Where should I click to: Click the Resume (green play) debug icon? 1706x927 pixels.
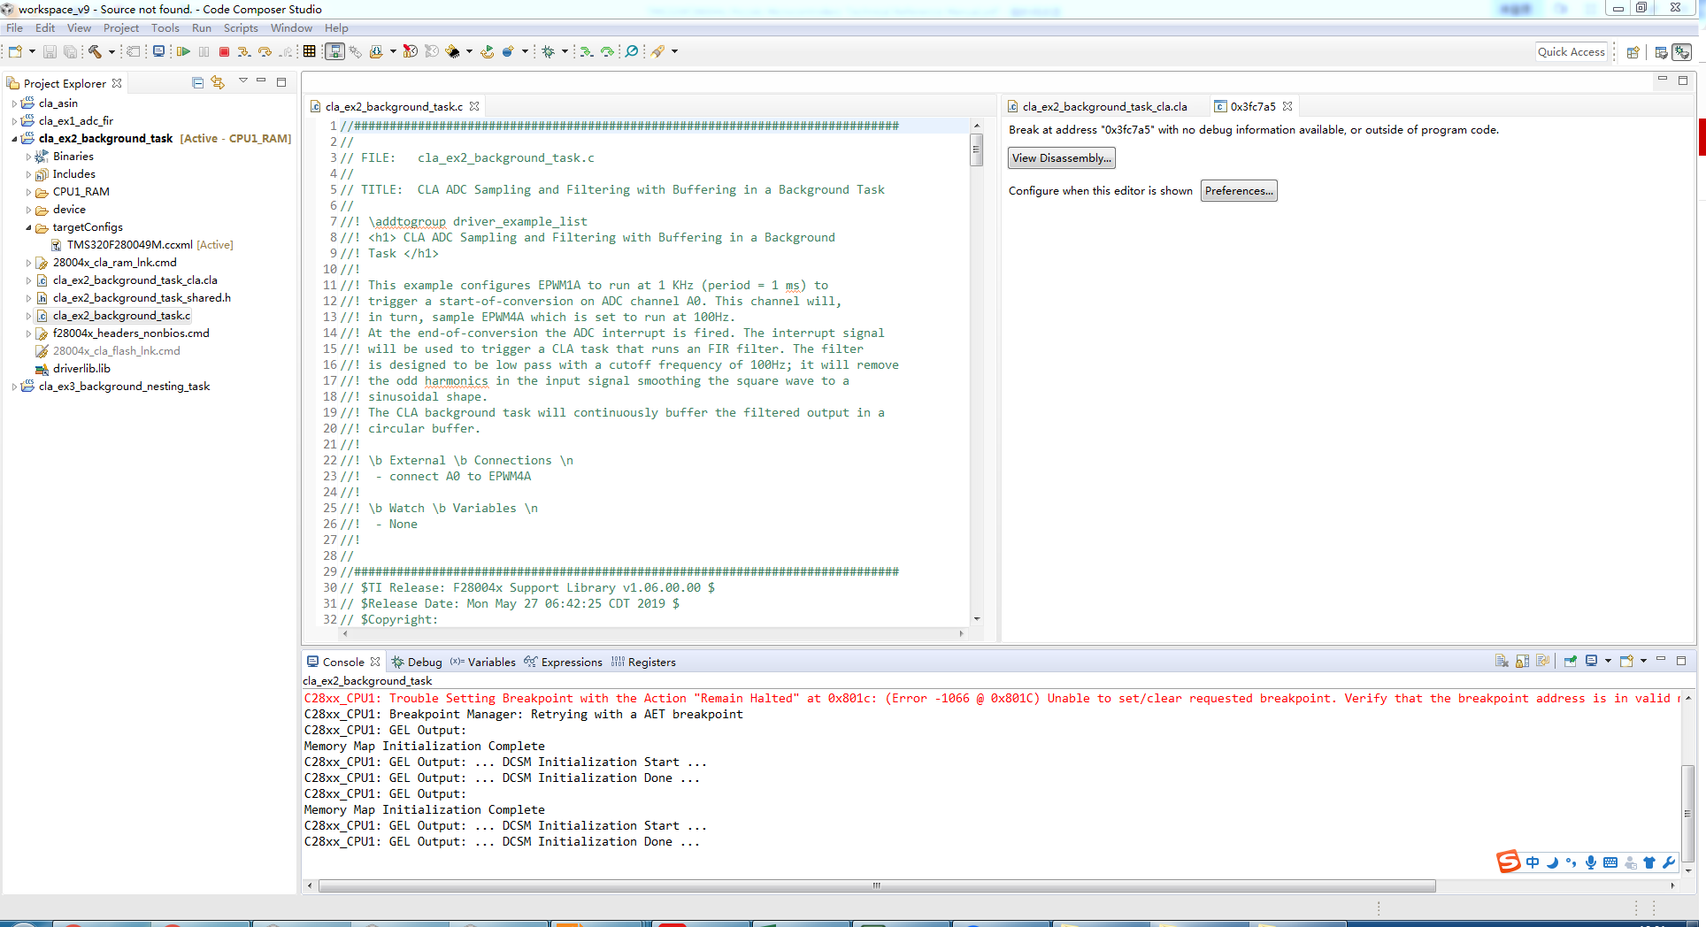[183, 52]
